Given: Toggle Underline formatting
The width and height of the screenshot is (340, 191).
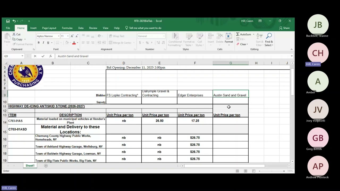Looking at the screenshot, I should (48, 43).
